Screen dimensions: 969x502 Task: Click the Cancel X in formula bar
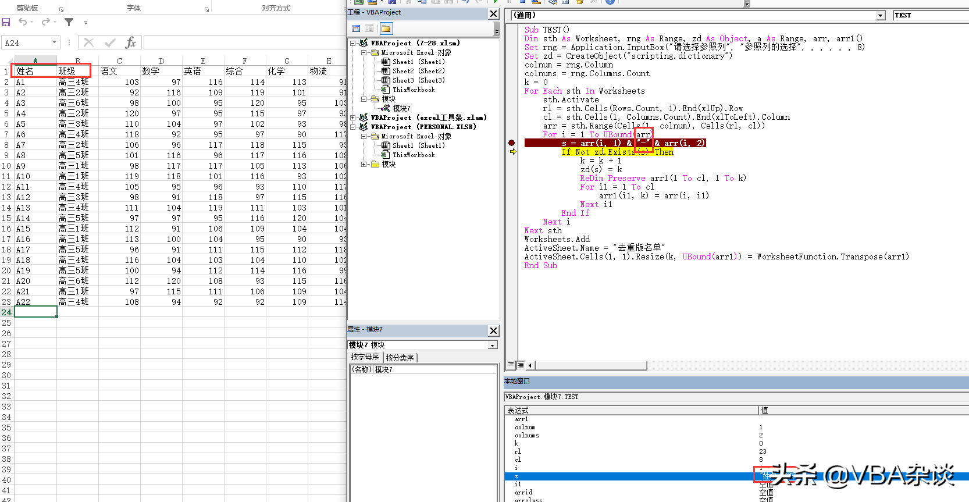88,42
